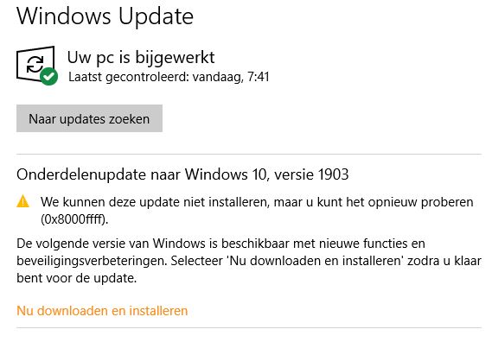492x342 pixels.
Task: Click the 'Laatst gecontroleerd' label text
Action: tap(129, 77)
